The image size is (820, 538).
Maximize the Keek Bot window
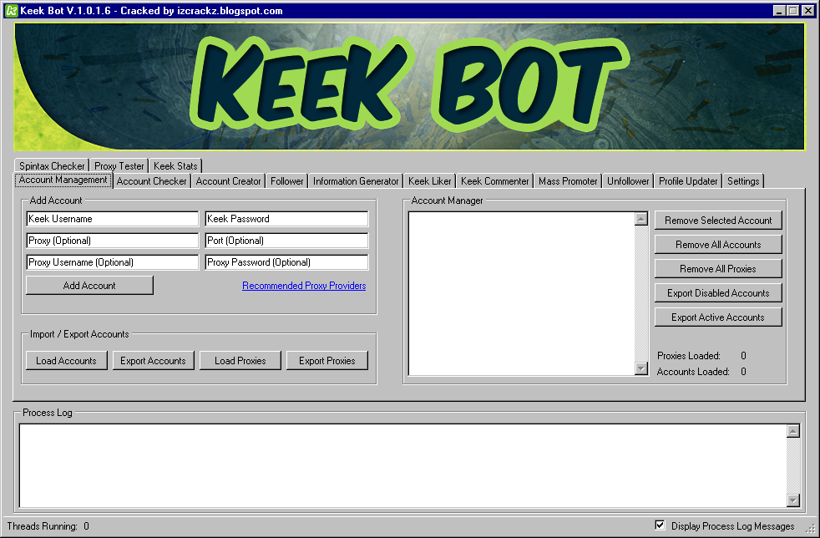pyautogui.click(x=792, y=11)
